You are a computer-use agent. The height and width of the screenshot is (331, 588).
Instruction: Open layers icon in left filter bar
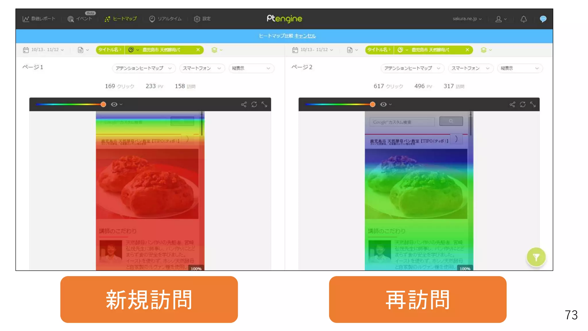point(214,50)
